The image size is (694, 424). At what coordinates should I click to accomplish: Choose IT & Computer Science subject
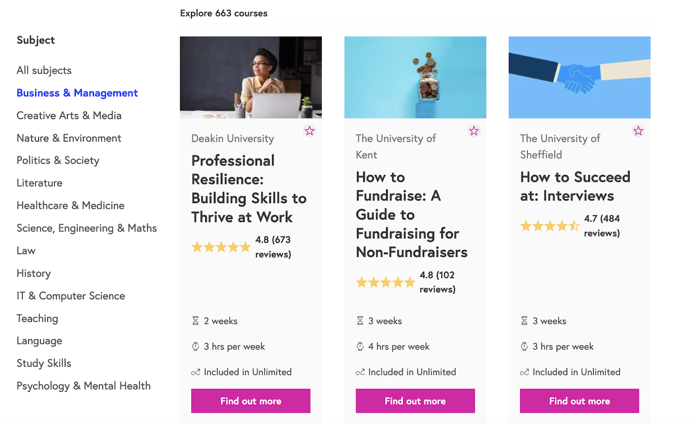tap(71, 296)
